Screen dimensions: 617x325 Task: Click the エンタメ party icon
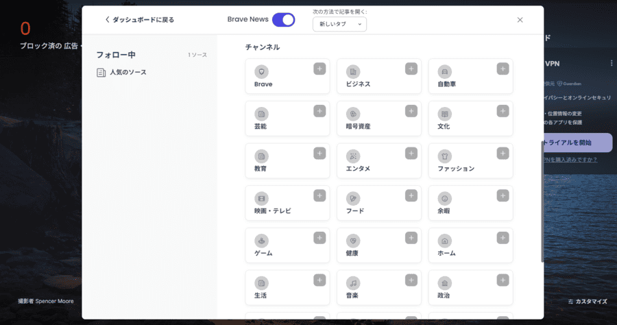(353, 156)
